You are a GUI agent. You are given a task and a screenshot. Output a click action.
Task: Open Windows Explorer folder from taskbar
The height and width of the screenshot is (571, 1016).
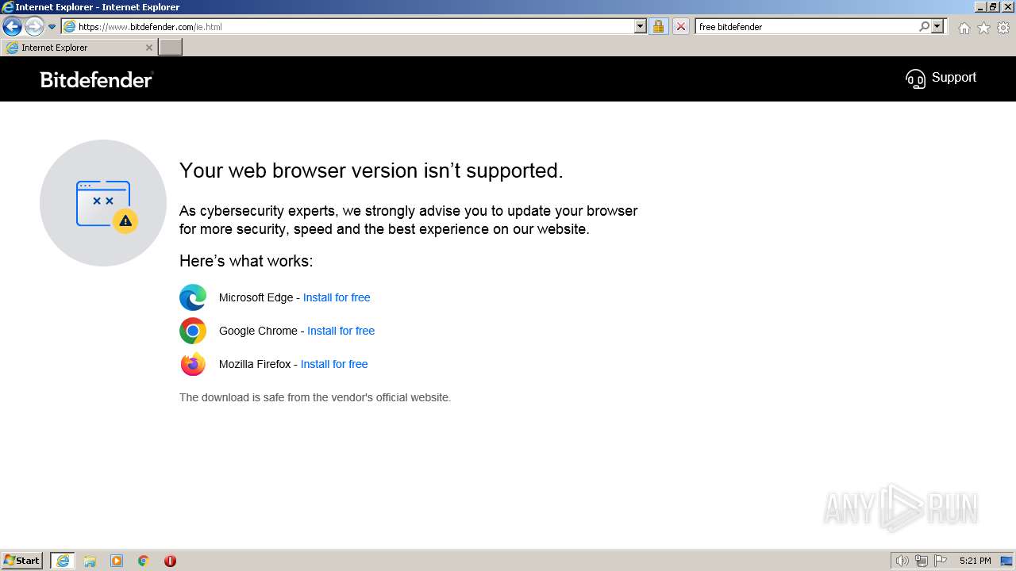[90, 561]
